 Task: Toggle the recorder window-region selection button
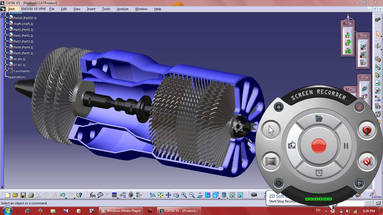point(359,183)
